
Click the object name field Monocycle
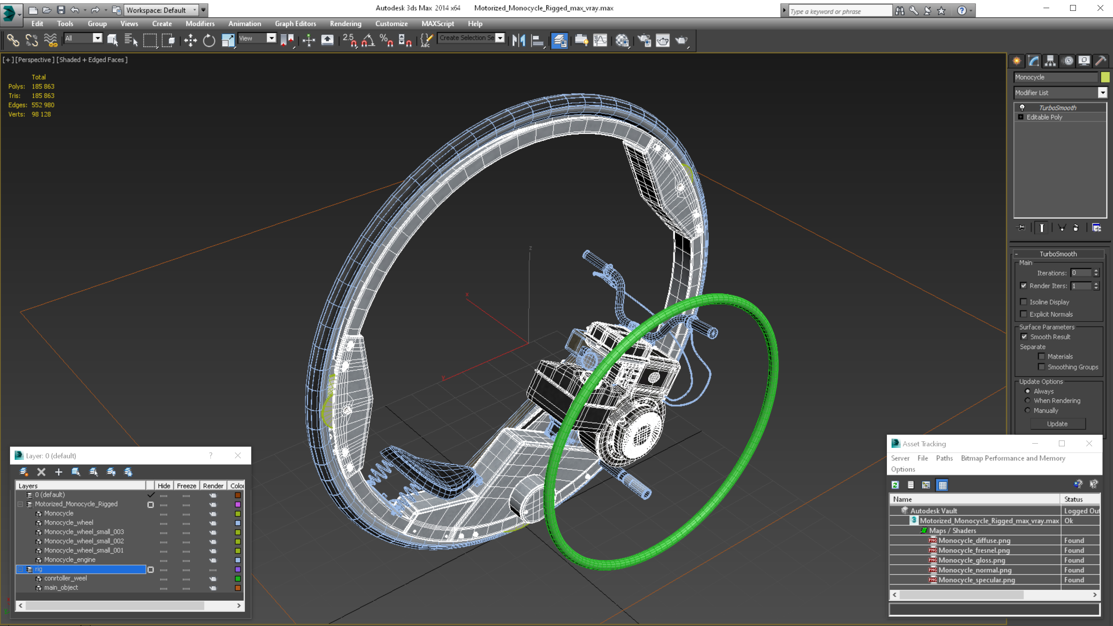(x=1055, y=77)
